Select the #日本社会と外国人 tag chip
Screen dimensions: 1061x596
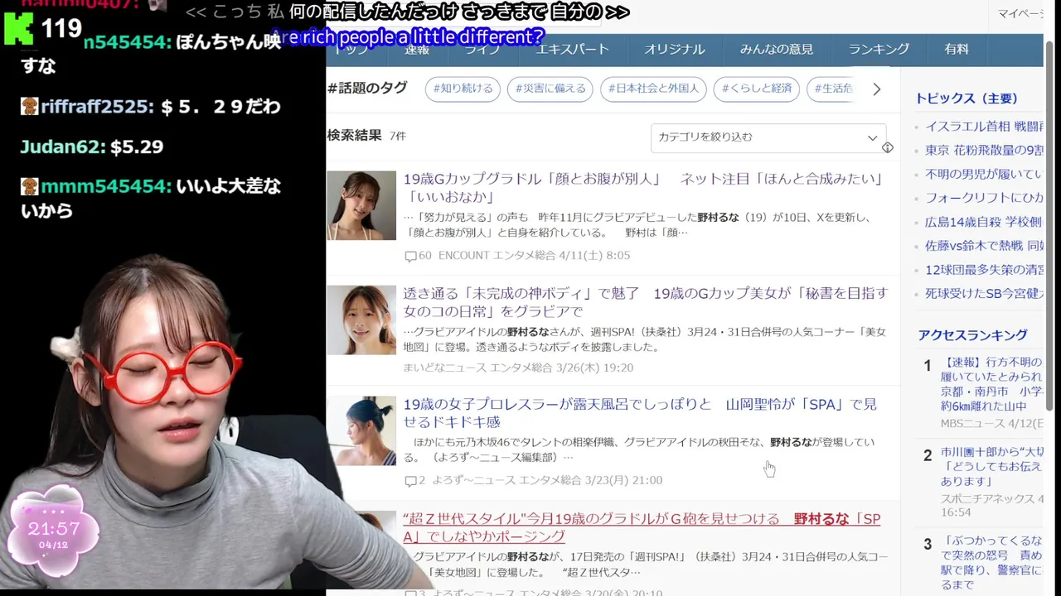point(653,89)
